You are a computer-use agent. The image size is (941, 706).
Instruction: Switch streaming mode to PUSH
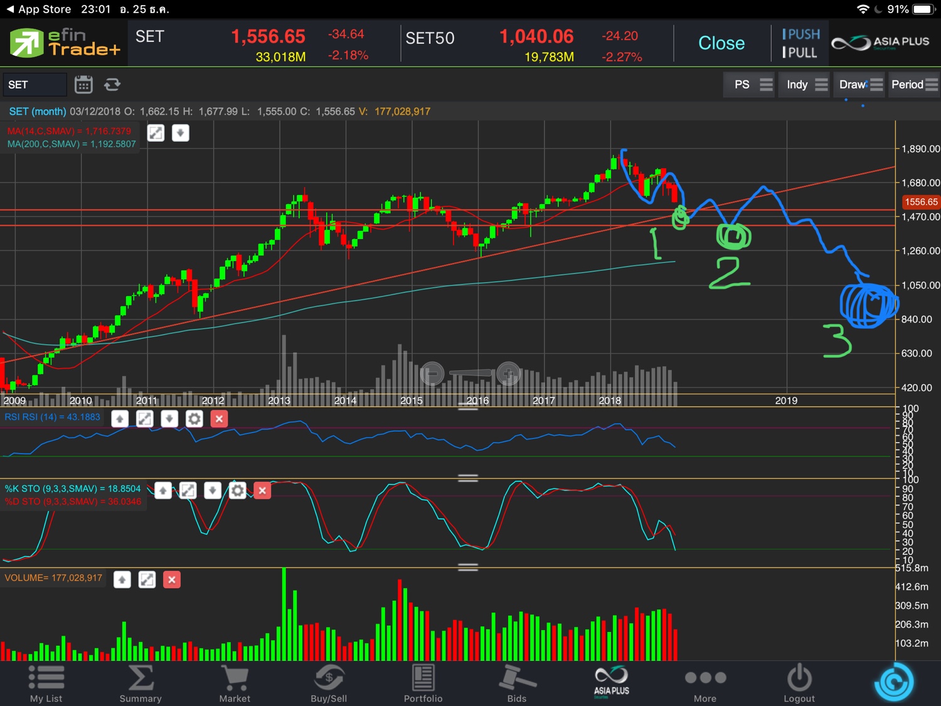click(801, 34)
